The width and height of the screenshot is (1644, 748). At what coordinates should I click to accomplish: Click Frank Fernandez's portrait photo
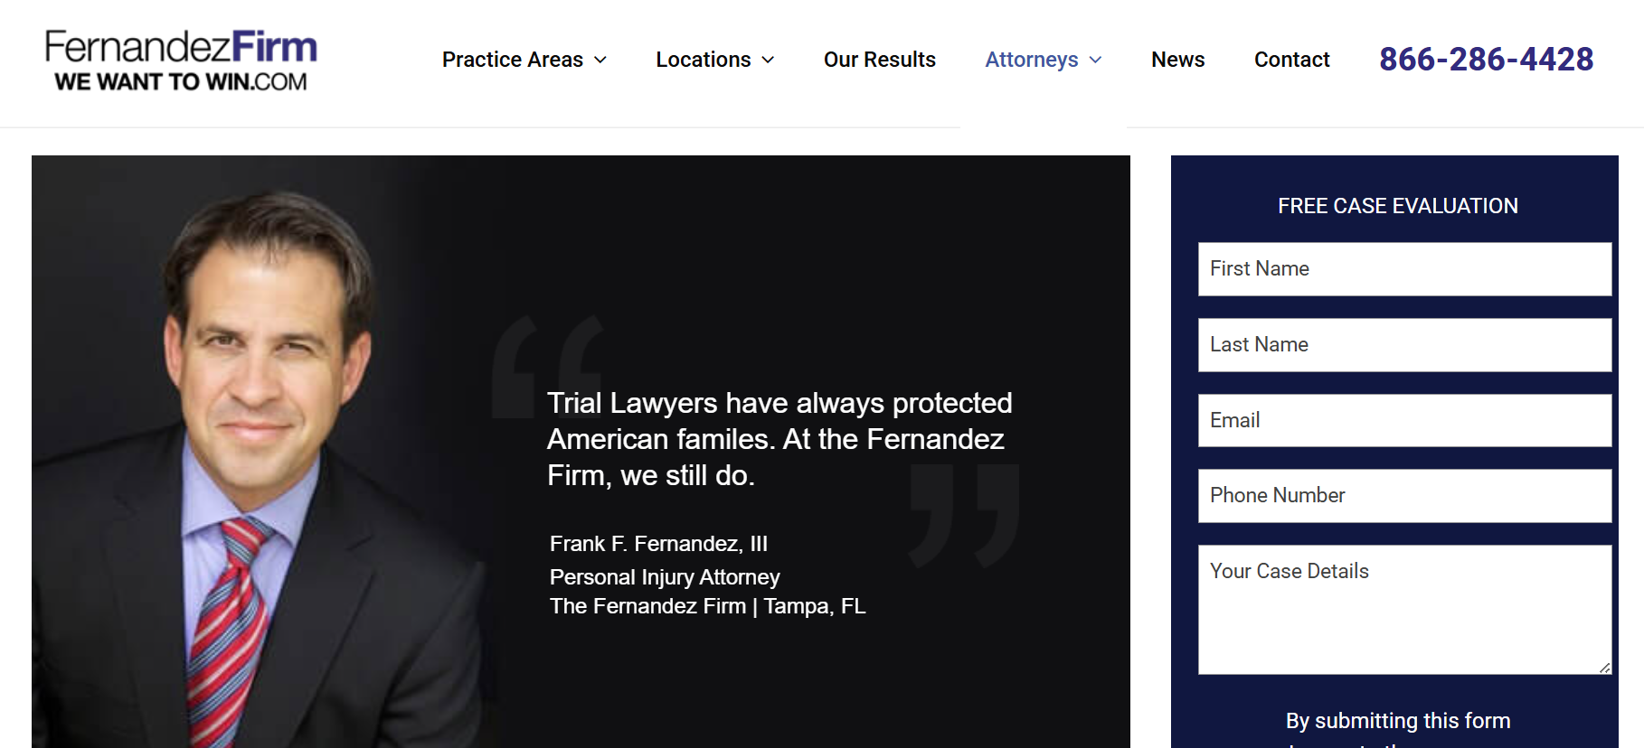point(262,452)
